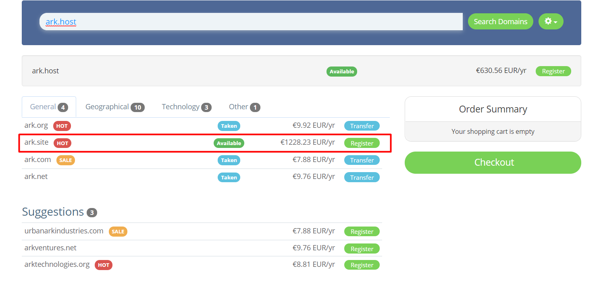Viewport: 599px width, 287px height.
Task: Click the General tab count badge
Action: click(63, 107)
